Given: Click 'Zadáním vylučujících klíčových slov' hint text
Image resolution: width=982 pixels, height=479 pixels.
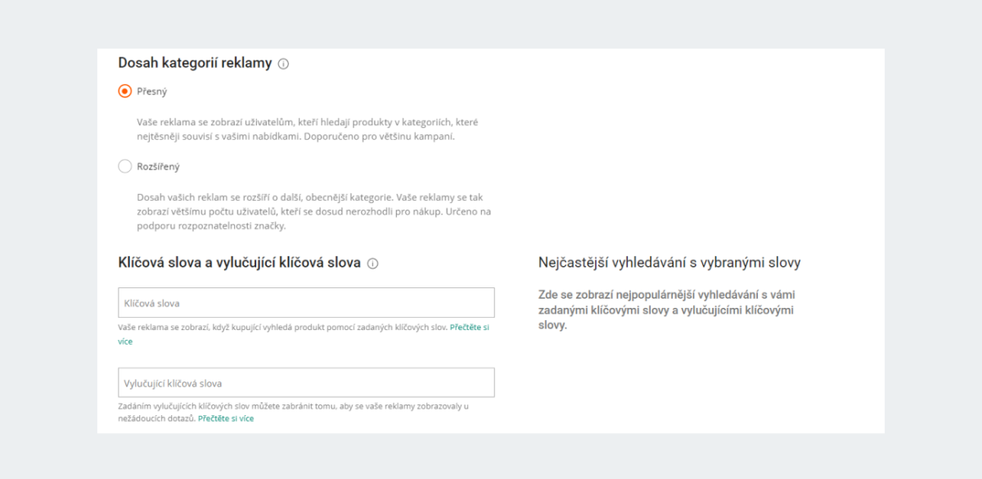Looking at the screenshot, I should pos(293,412).
